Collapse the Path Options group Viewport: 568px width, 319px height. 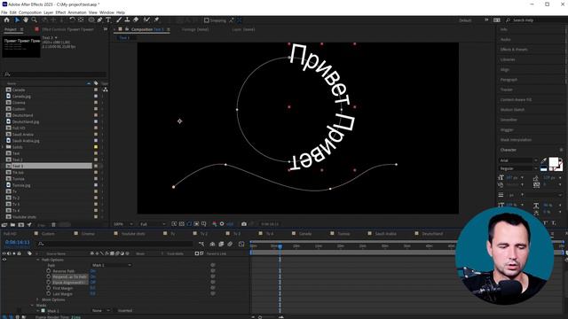(x=38, y=260)
